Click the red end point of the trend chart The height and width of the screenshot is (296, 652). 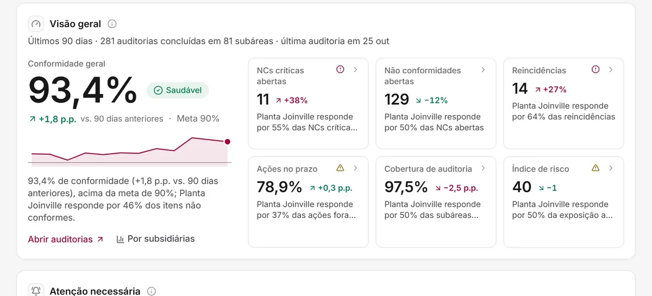point(227,142)
